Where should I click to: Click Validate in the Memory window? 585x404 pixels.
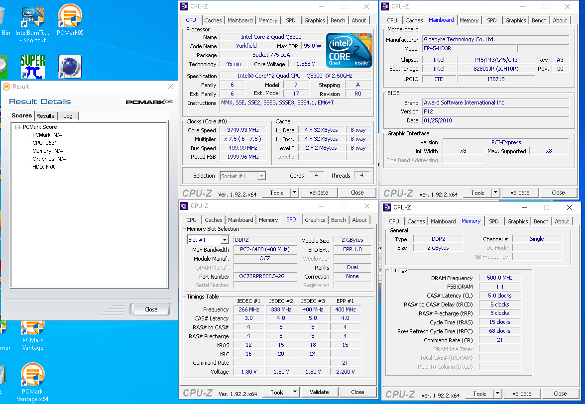pos(522,394)
